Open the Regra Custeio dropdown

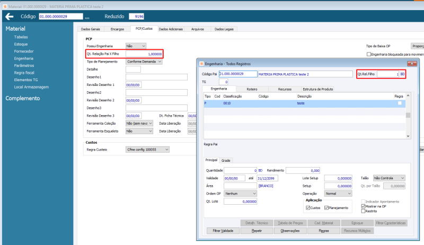[147, 150]
